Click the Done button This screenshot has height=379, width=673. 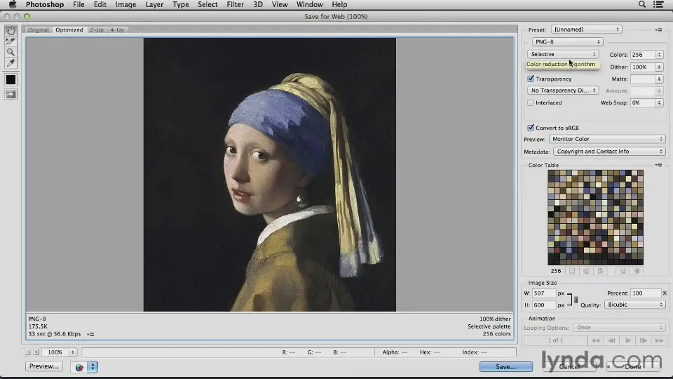[x=633, y=366]
